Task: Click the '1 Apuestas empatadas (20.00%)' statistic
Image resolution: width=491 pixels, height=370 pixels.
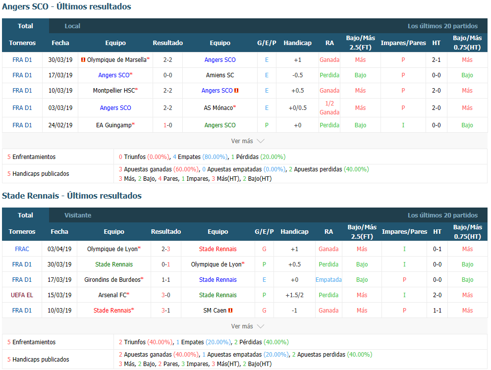Action: (x=245, y=354)
